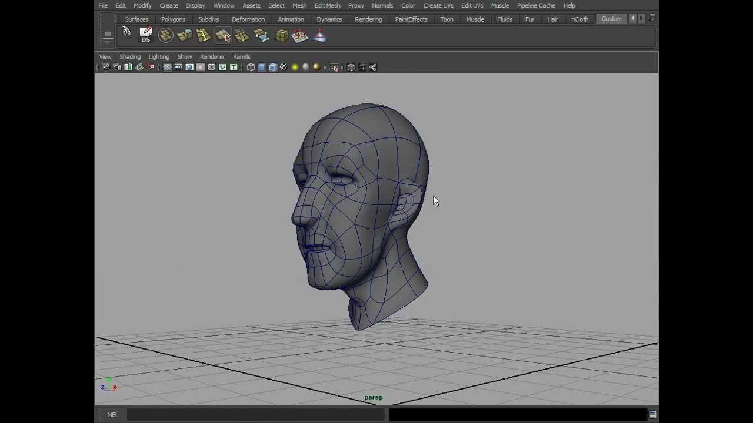Open the Pipeline Cache menu

coord(536,6)
